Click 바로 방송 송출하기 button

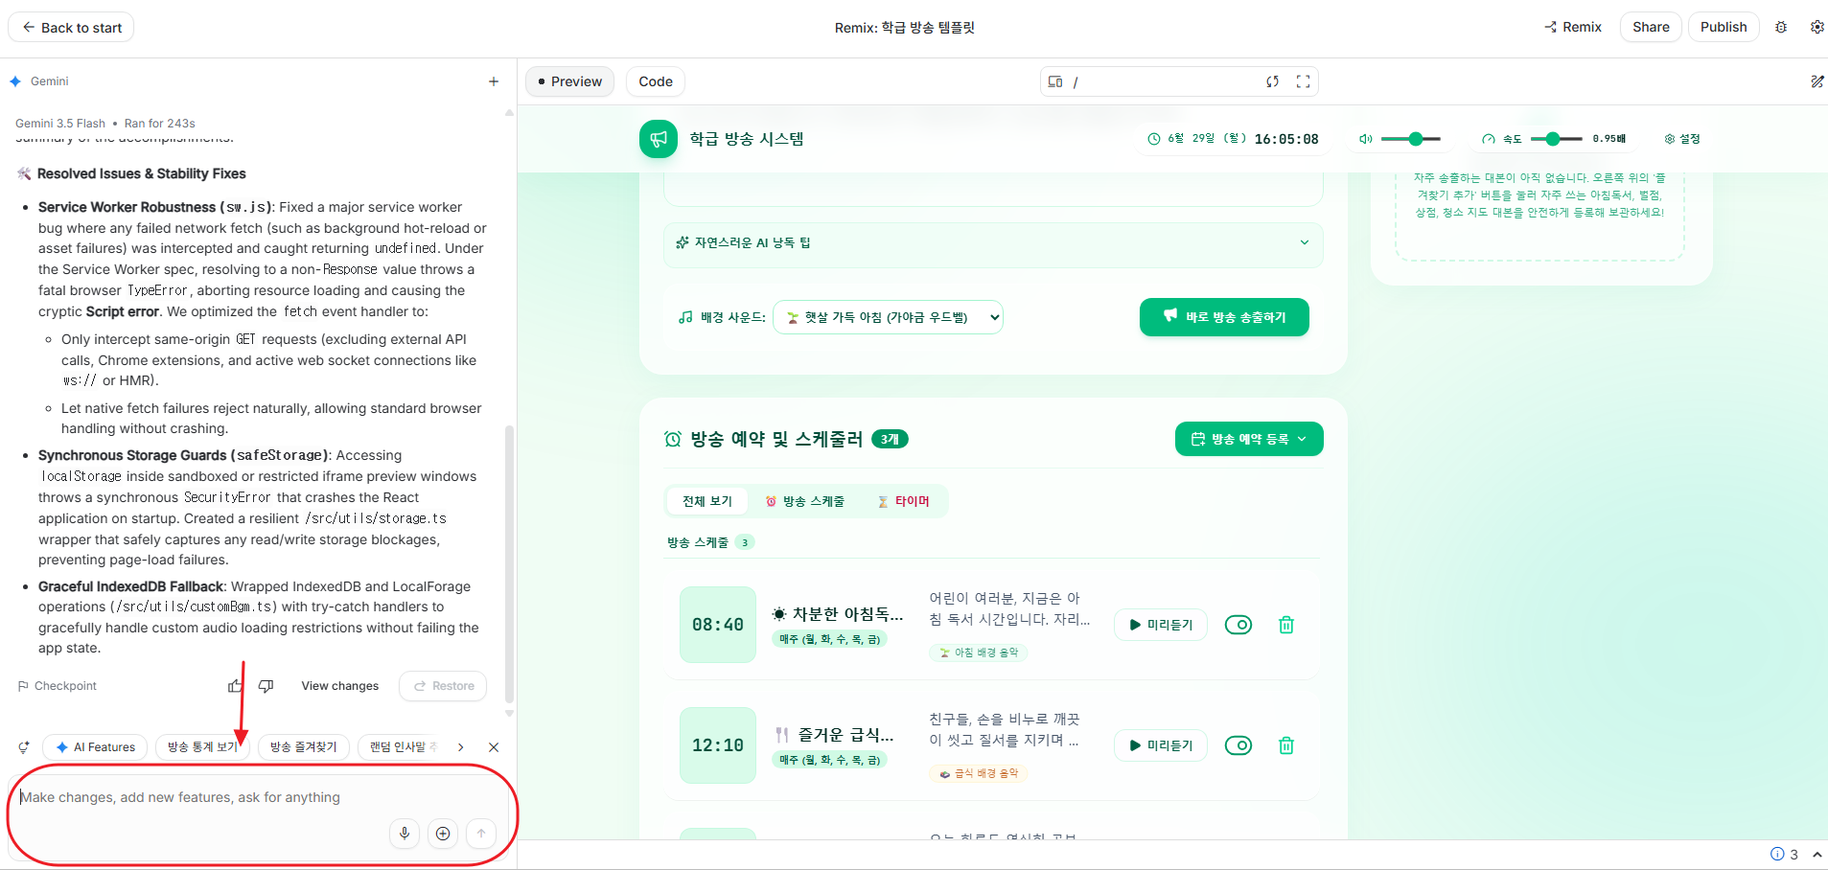(1224, 317)
